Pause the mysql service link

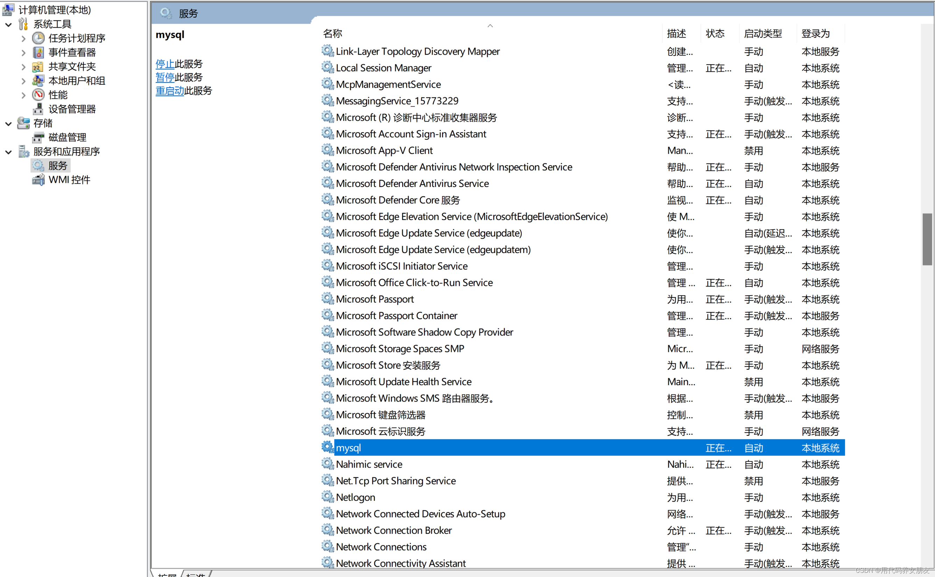click(x=165, y=78)
